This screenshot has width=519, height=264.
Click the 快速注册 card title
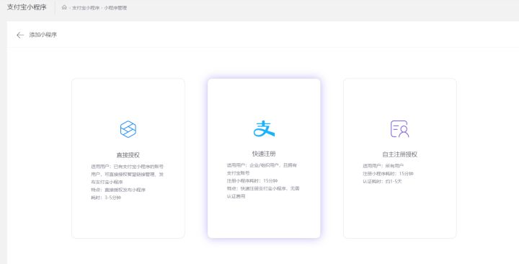pyautogui.click(x=264, y=154)
